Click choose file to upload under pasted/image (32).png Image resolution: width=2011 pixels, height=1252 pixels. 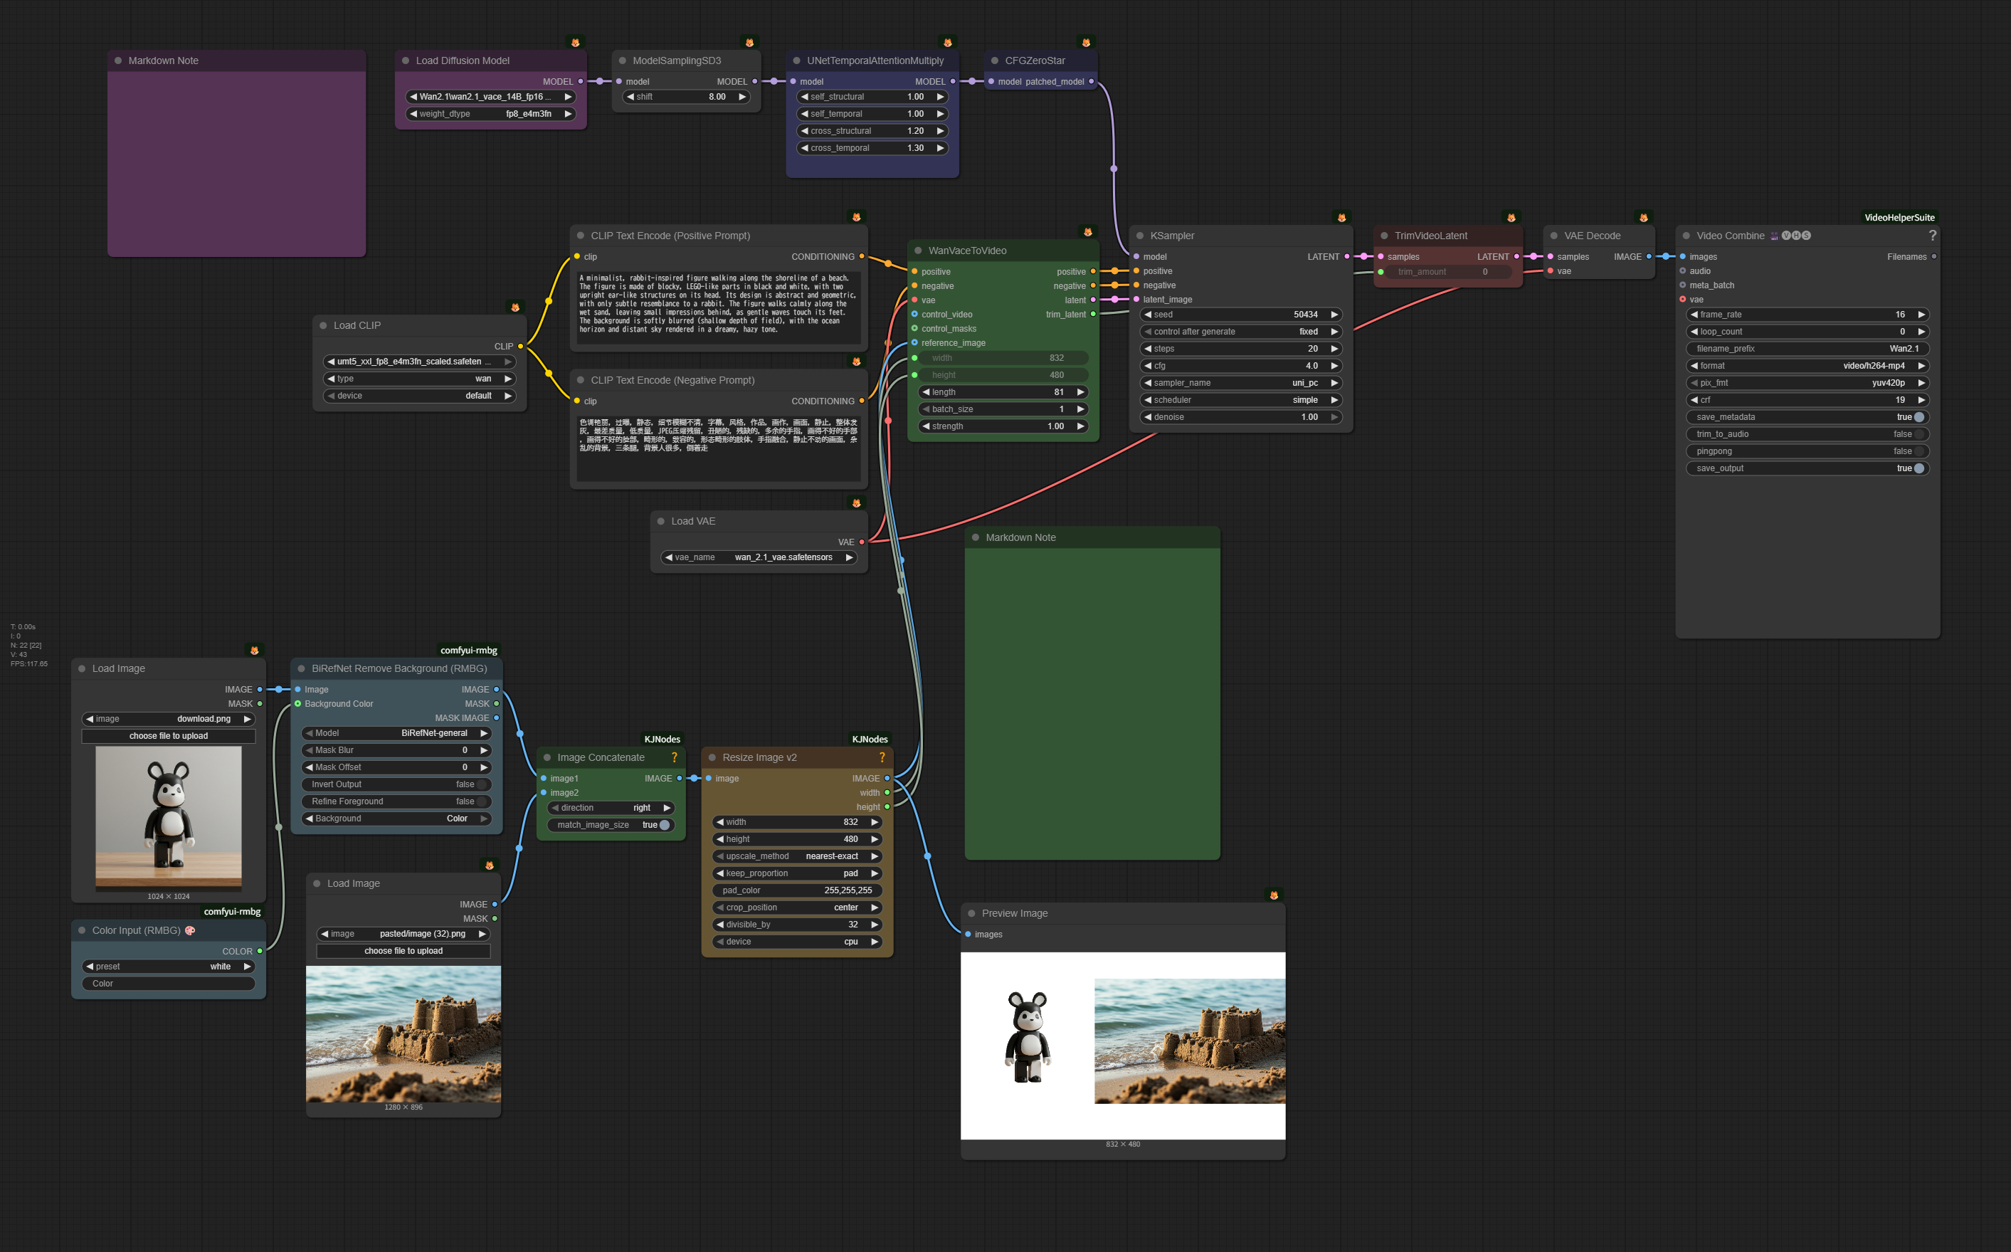(403, 951)
